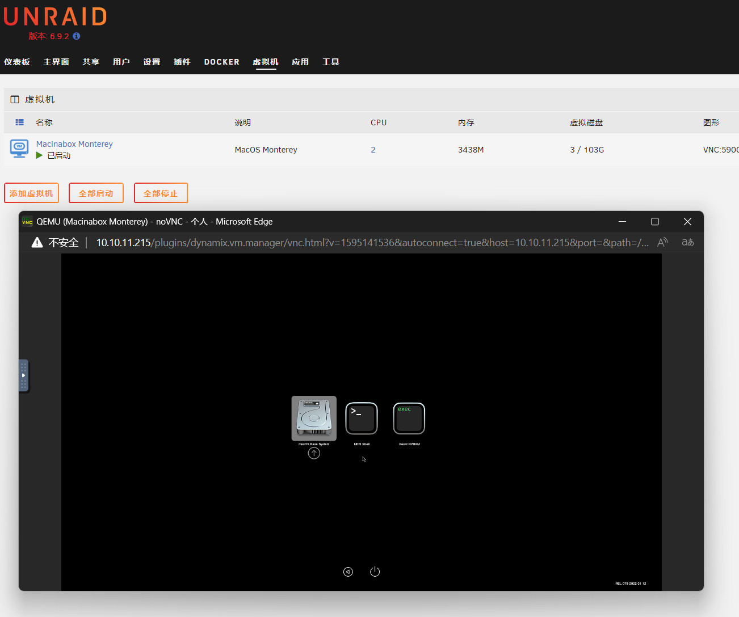The image size is (739, 617).
Task: Click the 版本 6.9.2 version text
Action: click(49, 36)
